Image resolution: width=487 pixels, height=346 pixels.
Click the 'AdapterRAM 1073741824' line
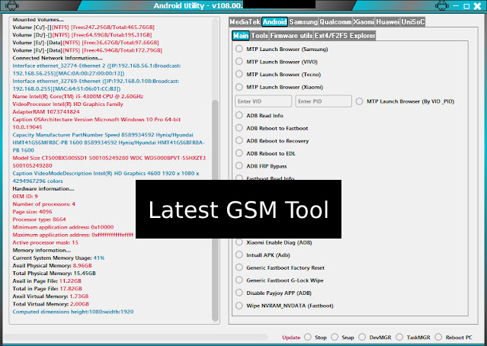pos(46,112)
